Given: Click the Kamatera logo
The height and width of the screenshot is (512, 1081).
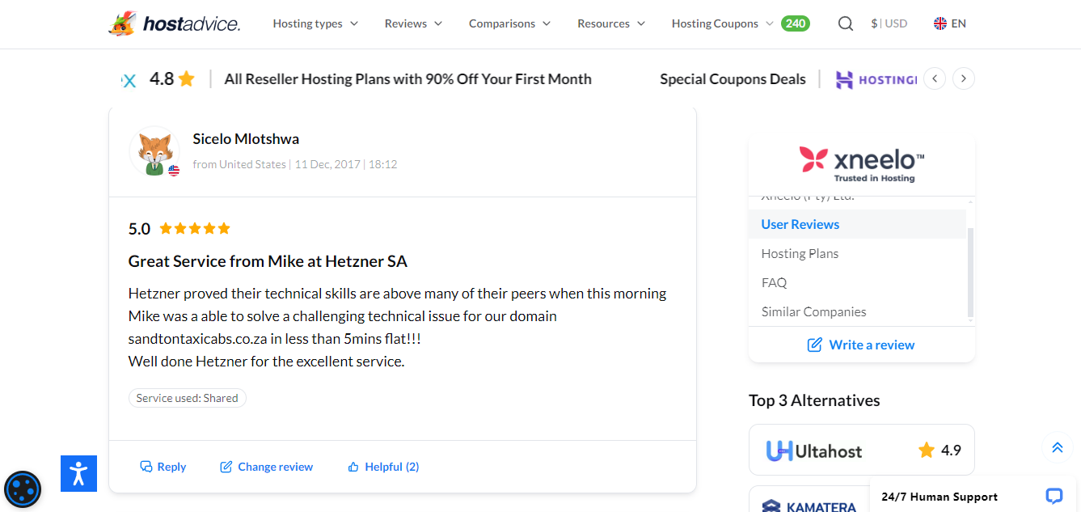Looking at the screenshot, I should [x=809, y=506].
